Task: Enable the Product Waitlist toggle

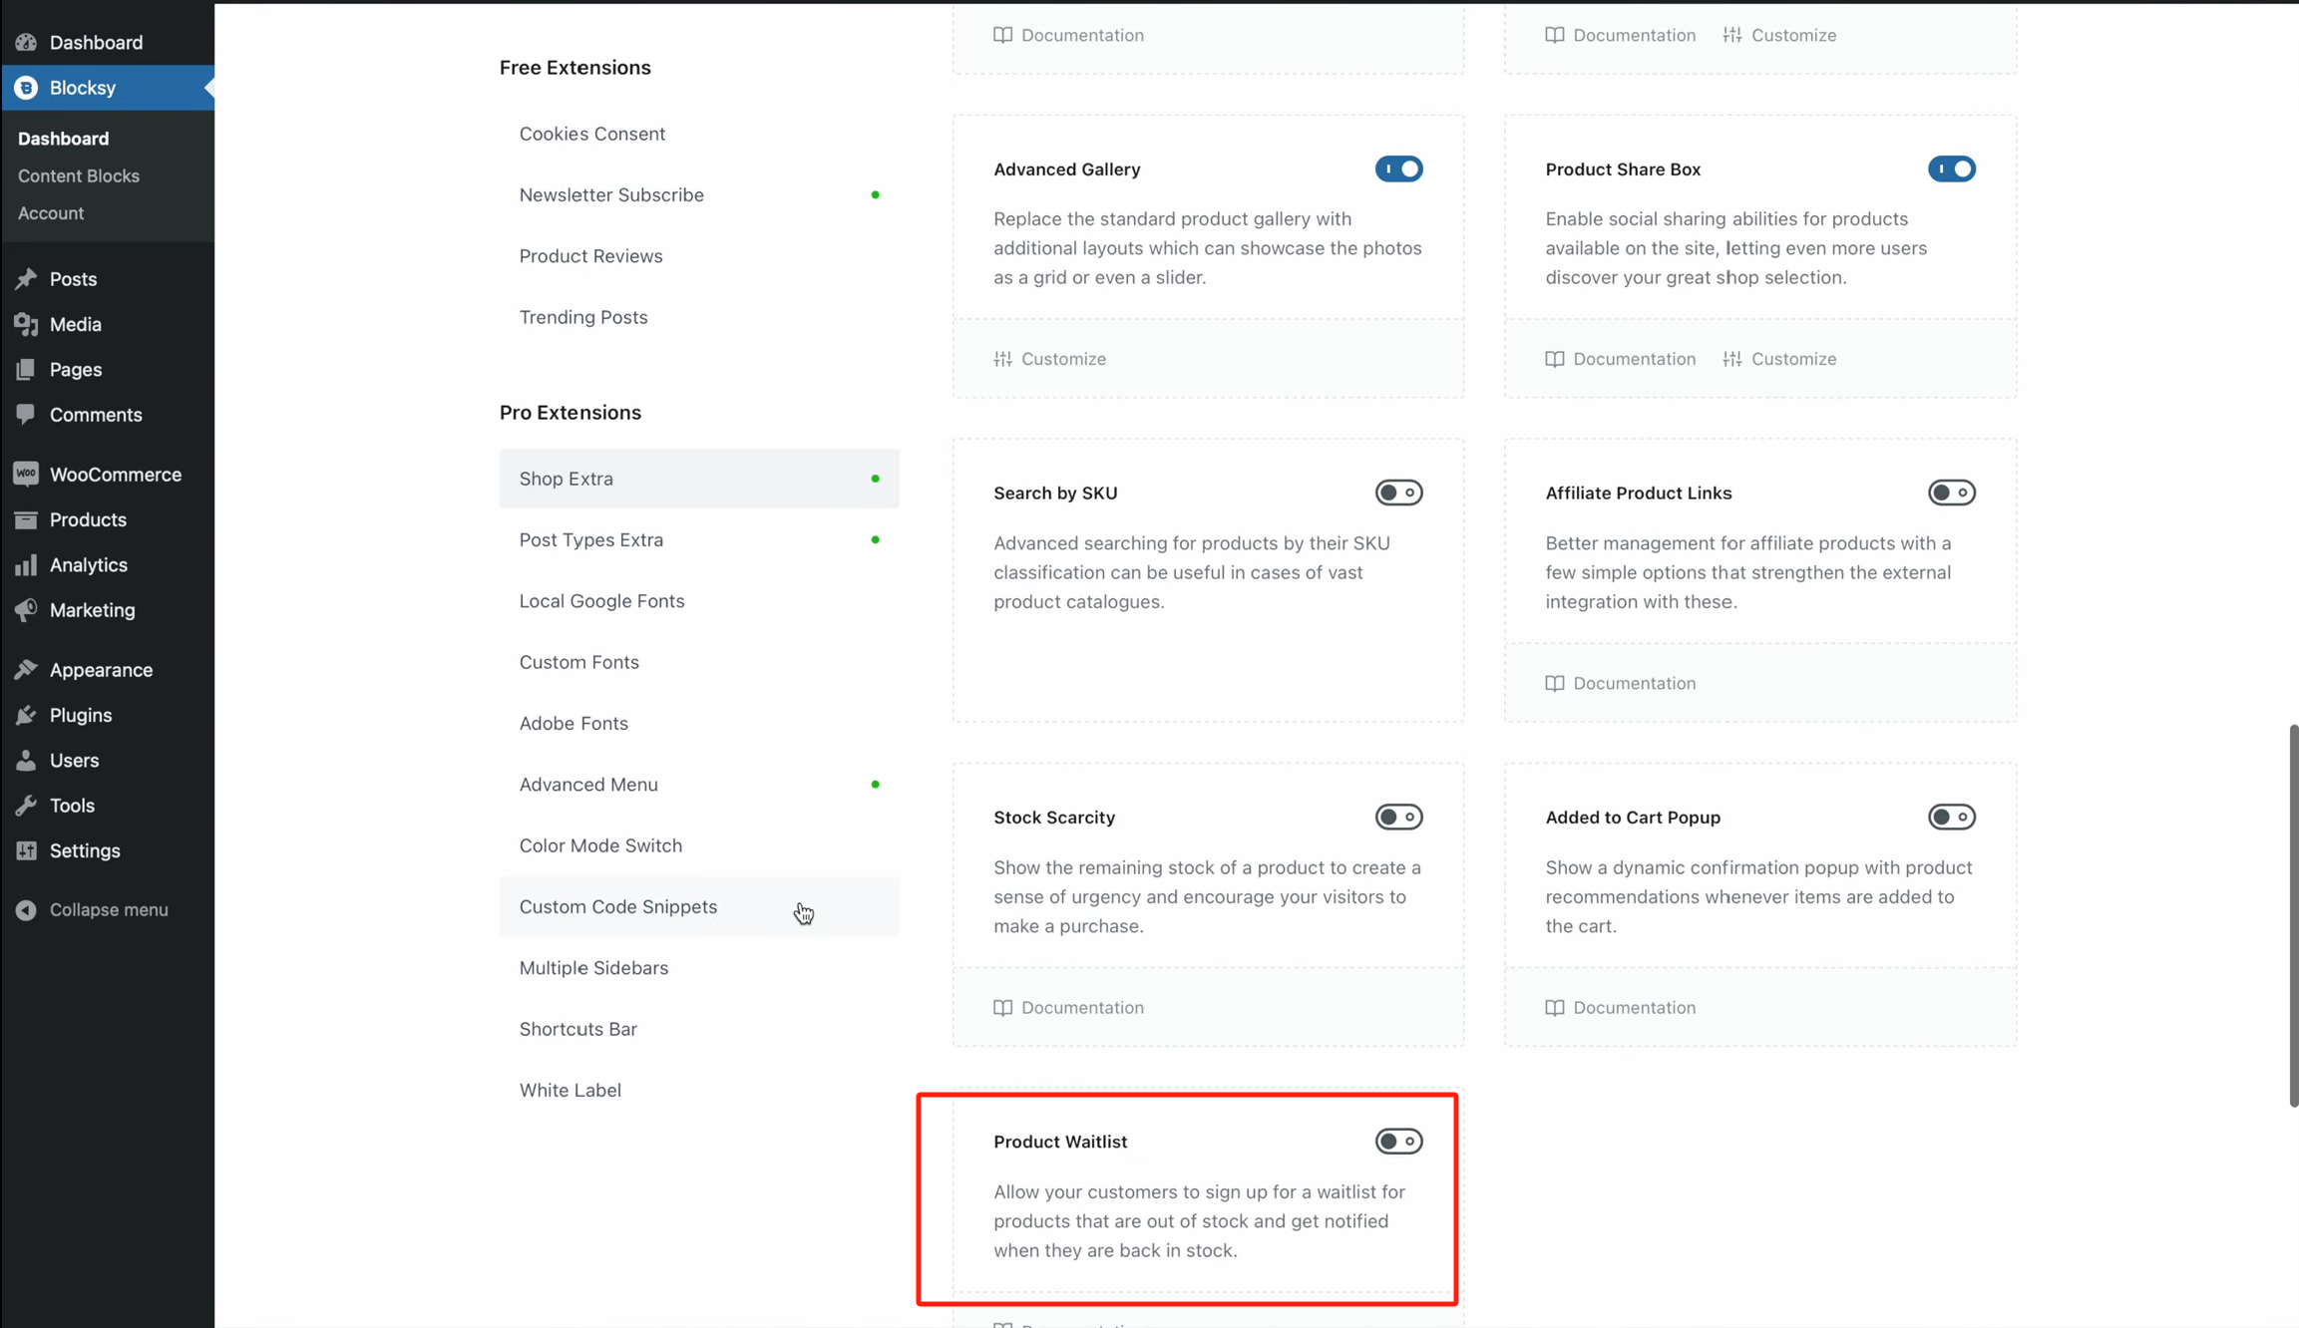Action: 1398,1141
